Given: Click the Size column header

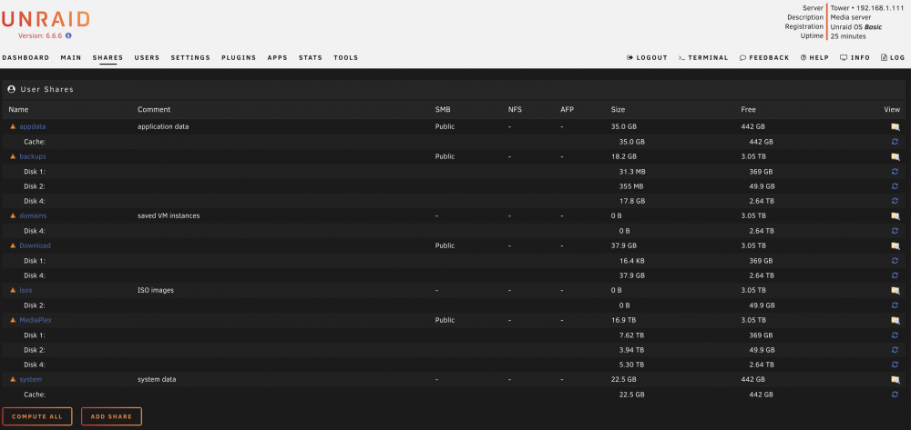Looking at the screenshot, I should click(619, 109).
